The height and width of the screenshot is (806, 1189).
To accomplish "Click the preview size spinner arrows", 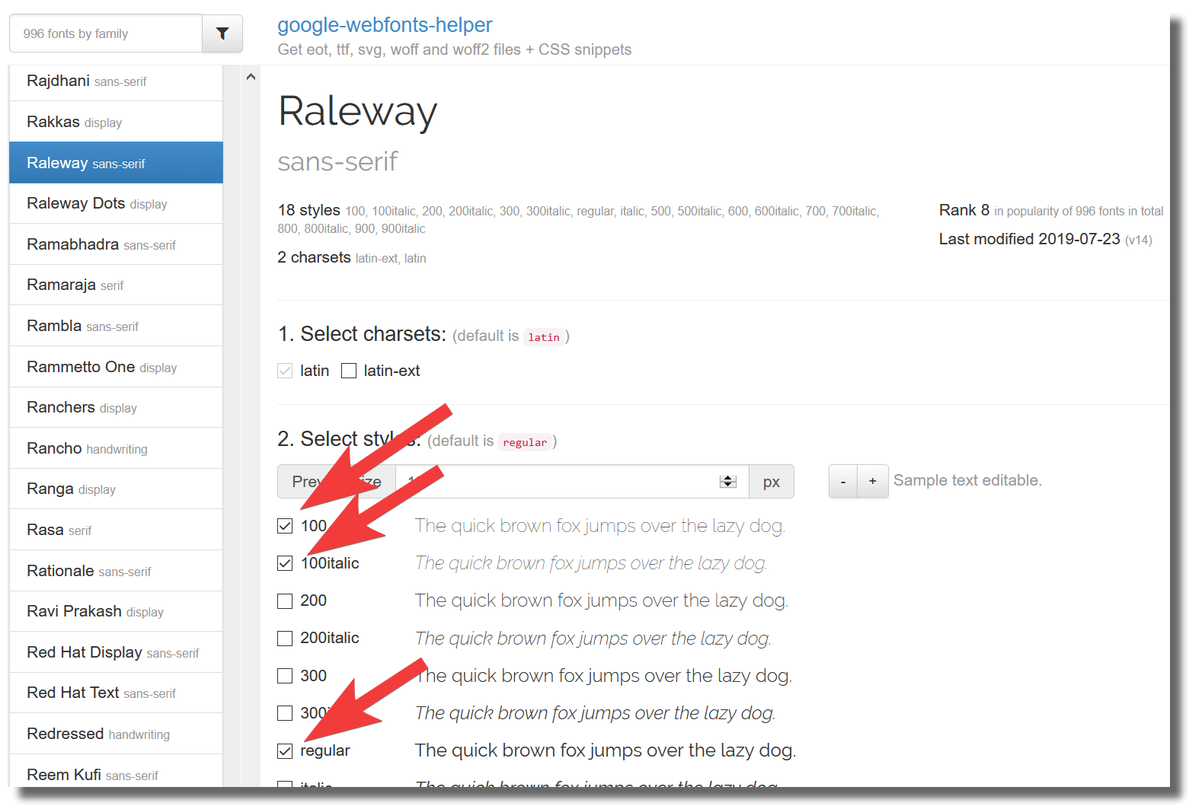I will click(727, 481).
